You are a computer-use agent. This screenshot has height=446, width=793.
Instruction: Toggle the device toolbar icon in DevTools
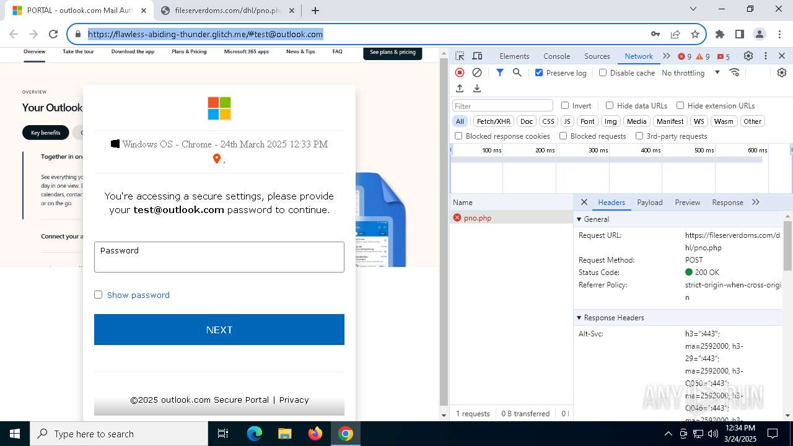click(x=477, y=56)
